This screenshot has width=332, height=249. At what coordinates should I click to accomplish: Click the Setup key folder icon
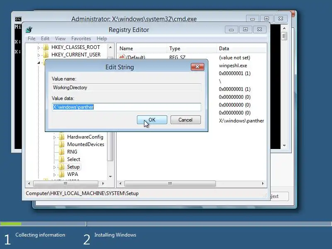tap(61, 167)
